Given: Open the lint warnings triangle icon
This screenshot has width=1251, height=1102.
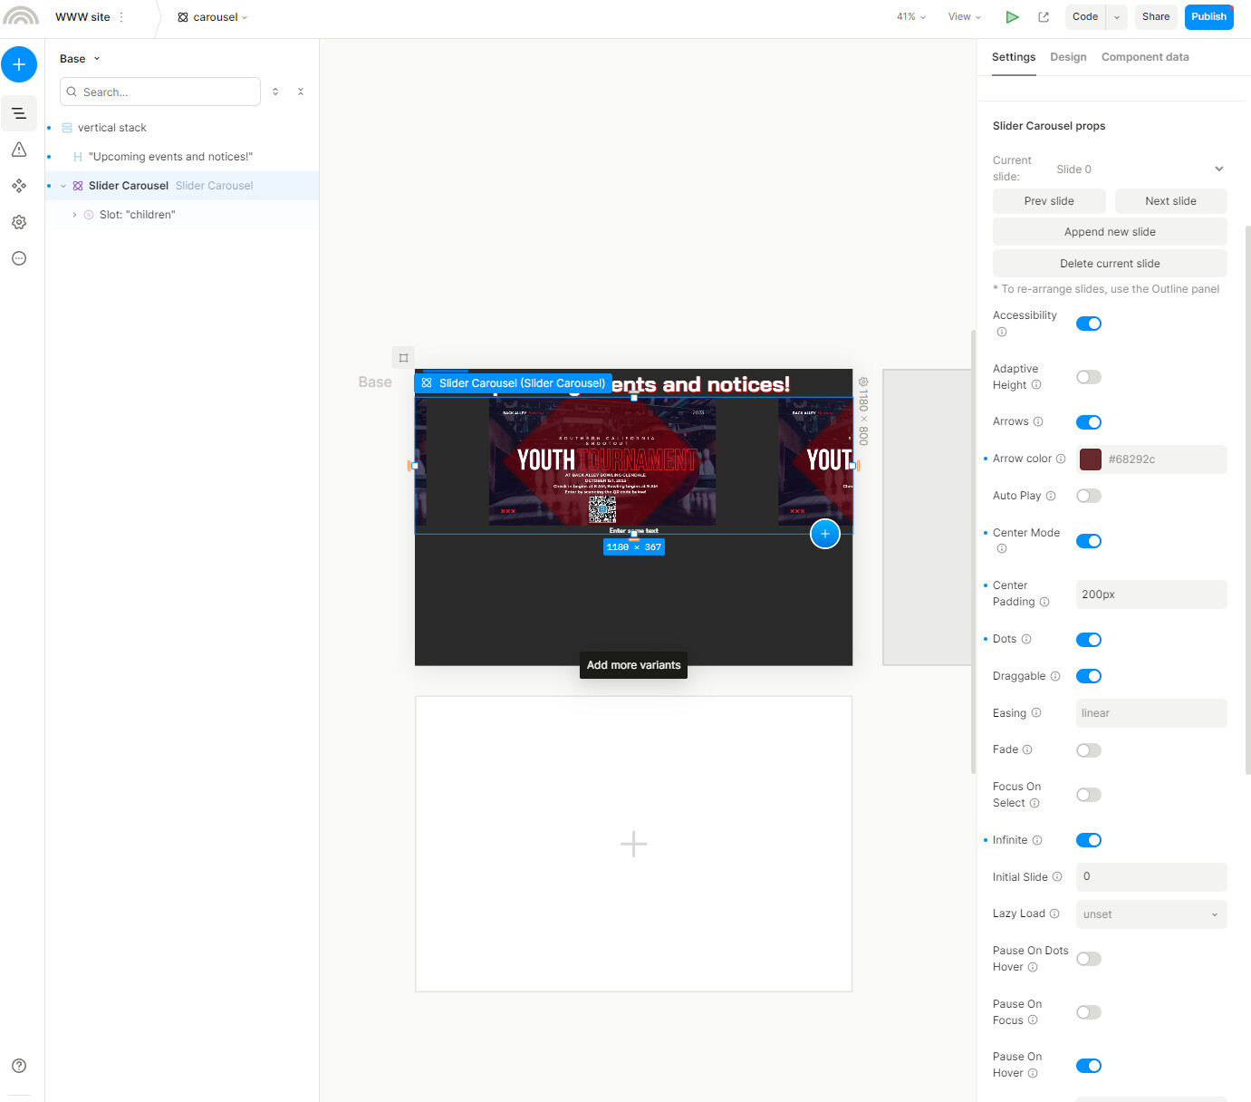Looking at the screenshot, I should 19,150.
